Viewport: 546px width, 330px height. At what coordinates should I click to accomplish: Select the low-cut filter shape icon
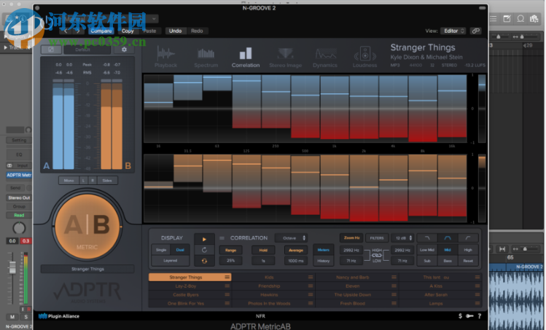(468, 238)
